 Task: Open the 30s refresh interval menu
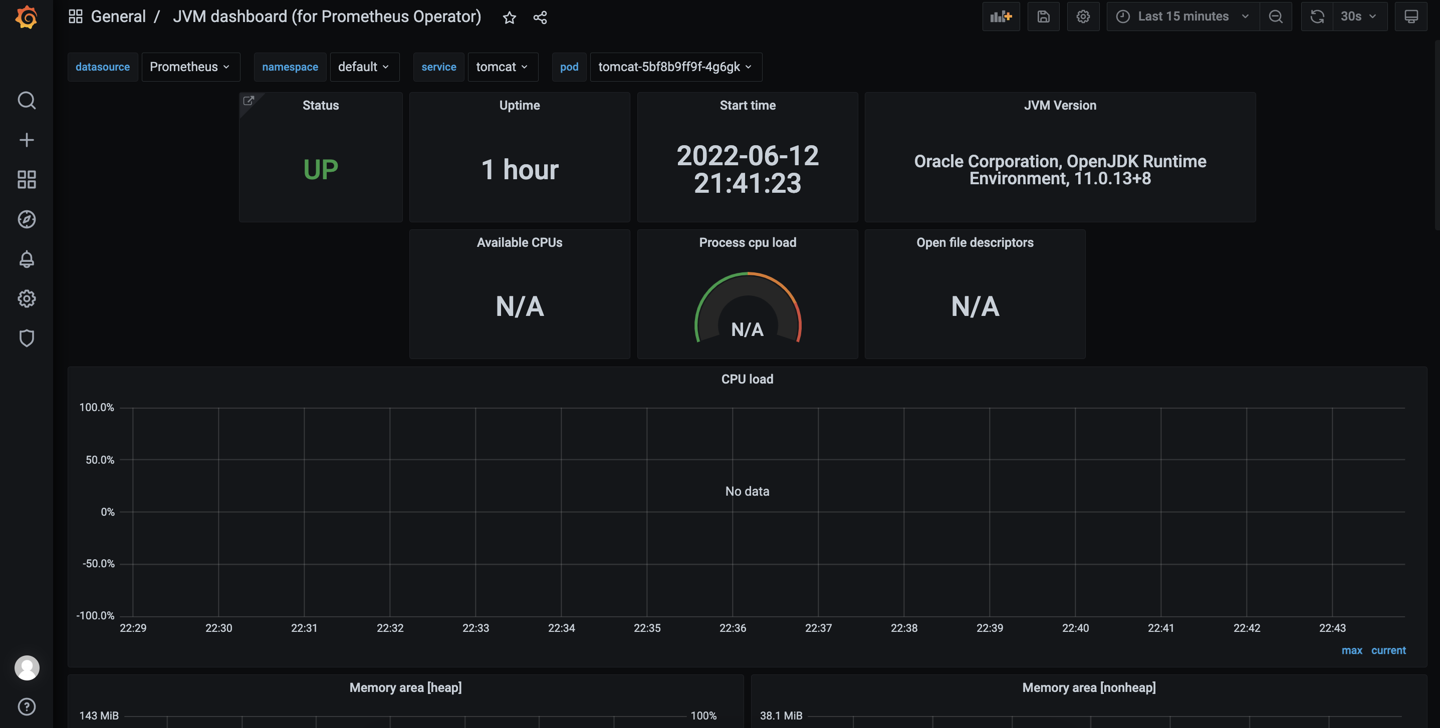1359,17
